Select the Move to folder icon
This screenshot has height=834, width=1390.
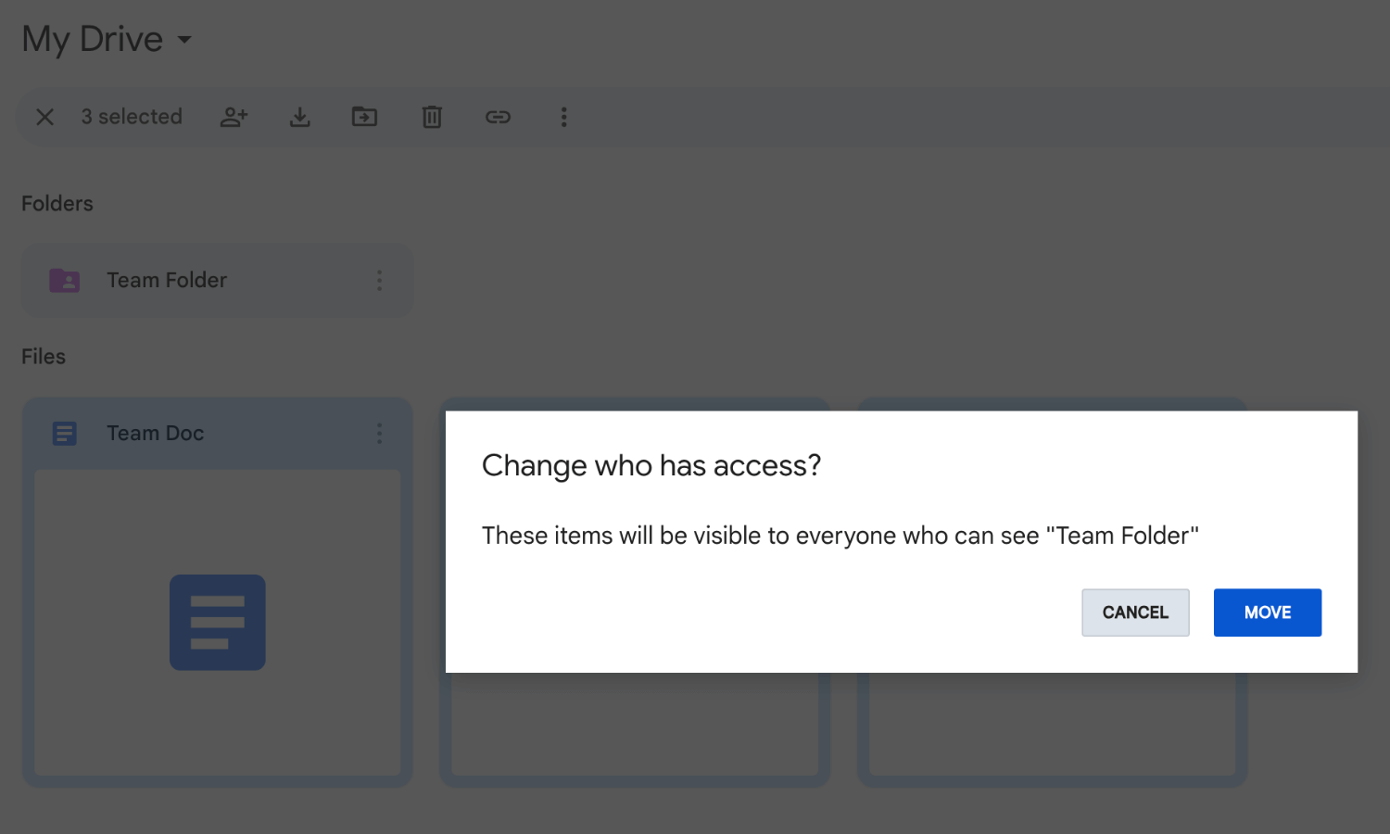(x=364, y=117)
